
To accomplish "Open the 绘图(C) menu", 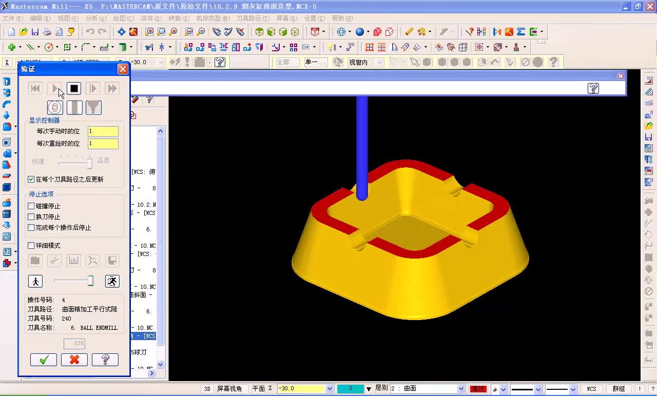I will (x=123, y=18).
